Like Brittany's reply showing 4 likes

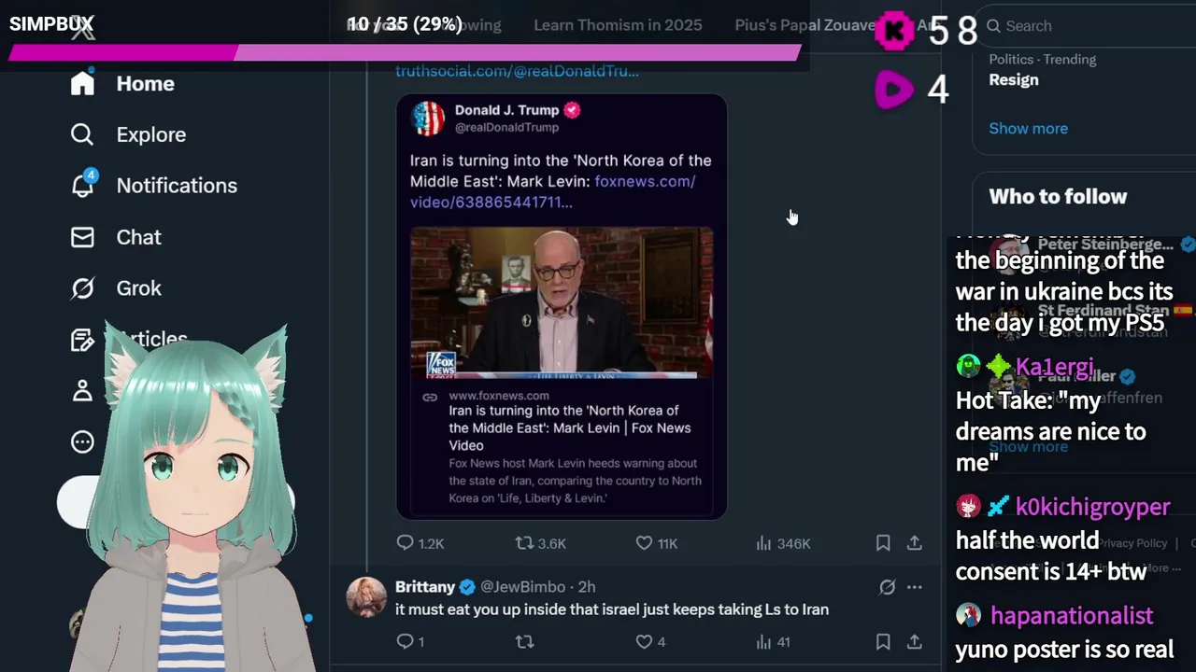tap(644, 641)
